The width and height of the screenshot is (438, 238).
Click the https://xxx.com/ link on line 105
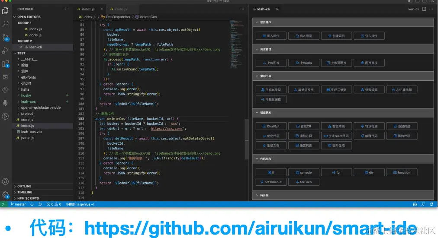167,128
